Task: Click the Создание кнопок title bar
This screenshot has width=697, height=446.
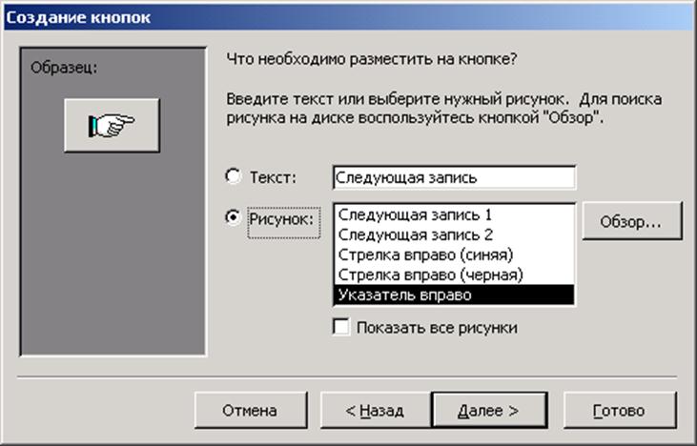Action: [349, 17]
